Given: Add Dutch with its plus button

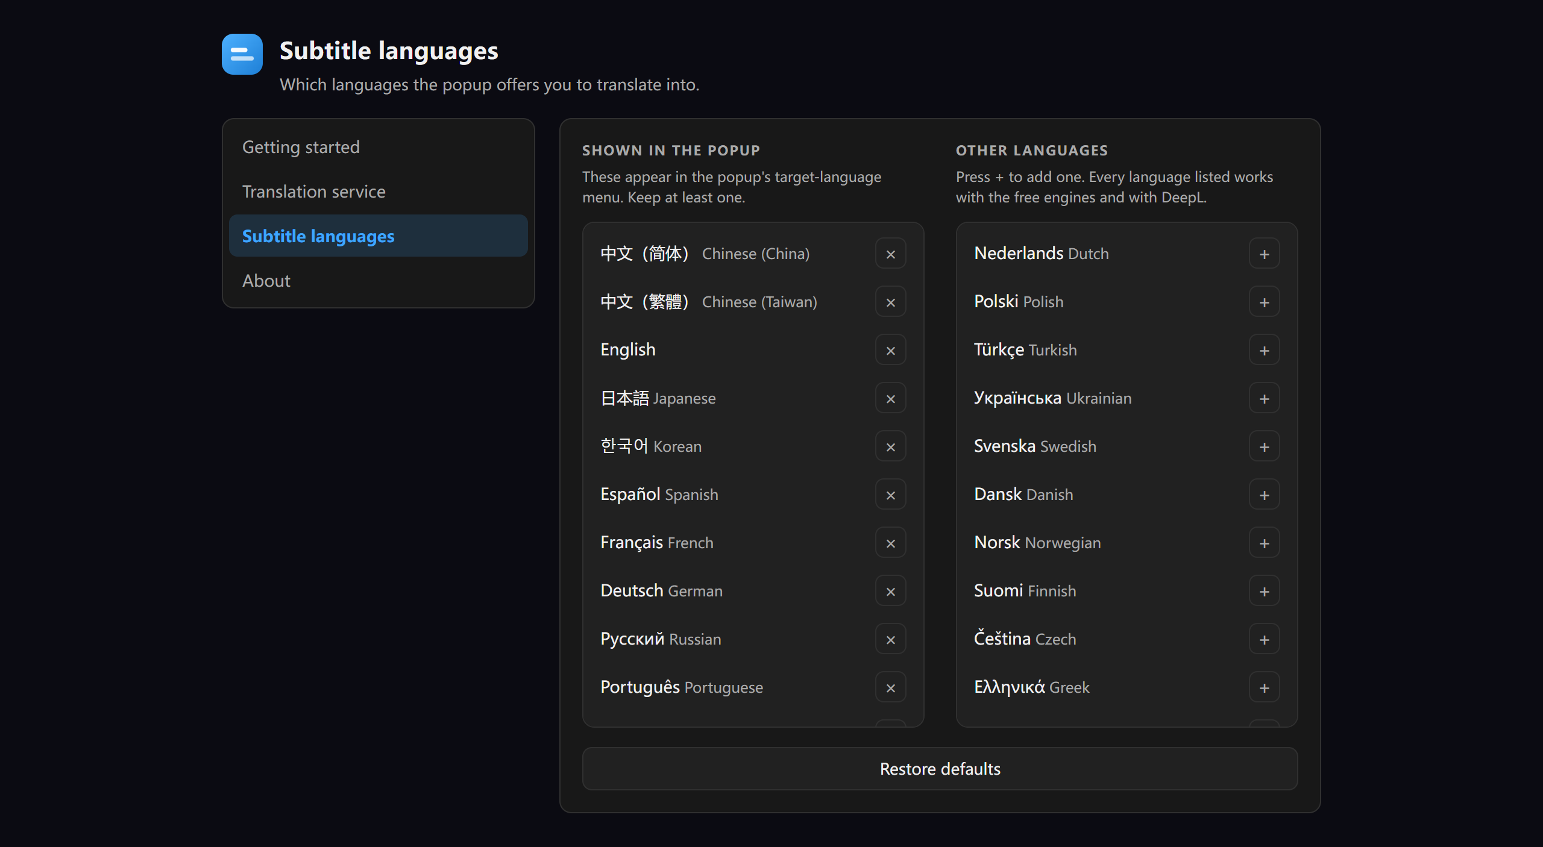Looking at the screenshot, I should [1264, 254].
